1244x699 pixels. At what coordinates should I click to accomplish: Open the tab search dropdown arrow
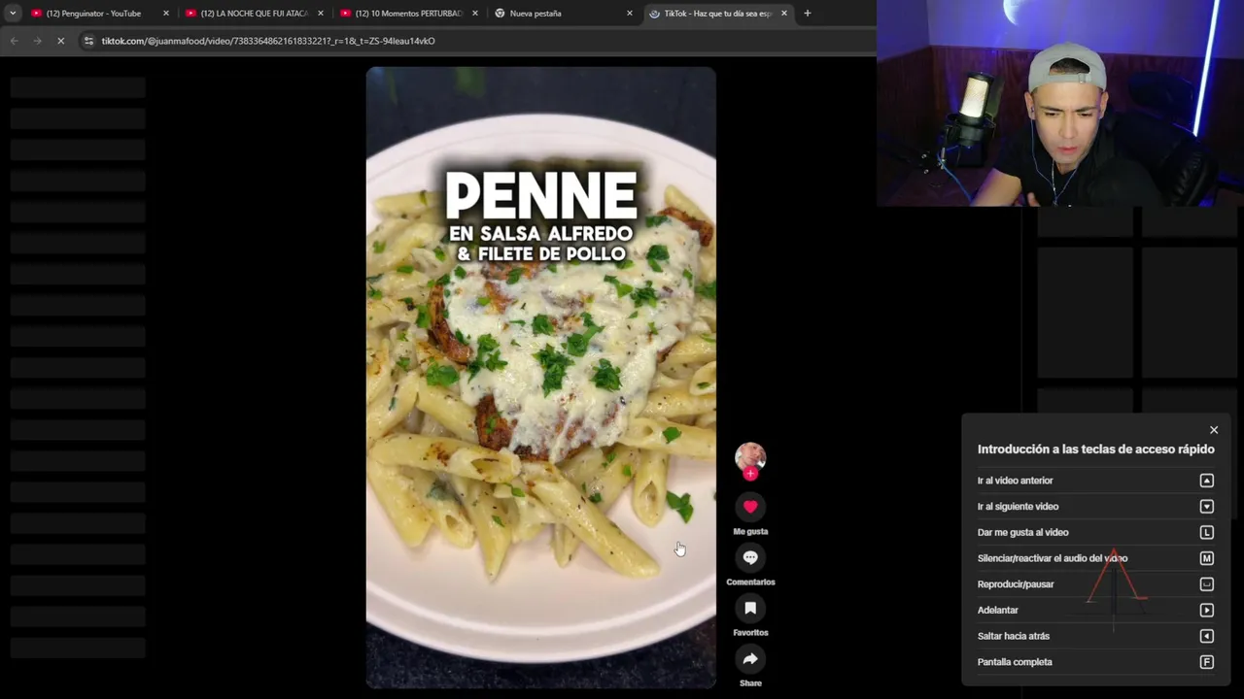(13, 14)
